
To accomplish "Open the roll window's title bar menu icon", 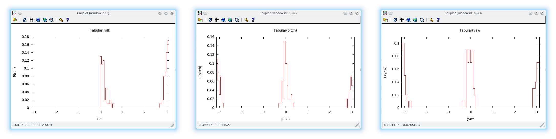I will point(14,13).
